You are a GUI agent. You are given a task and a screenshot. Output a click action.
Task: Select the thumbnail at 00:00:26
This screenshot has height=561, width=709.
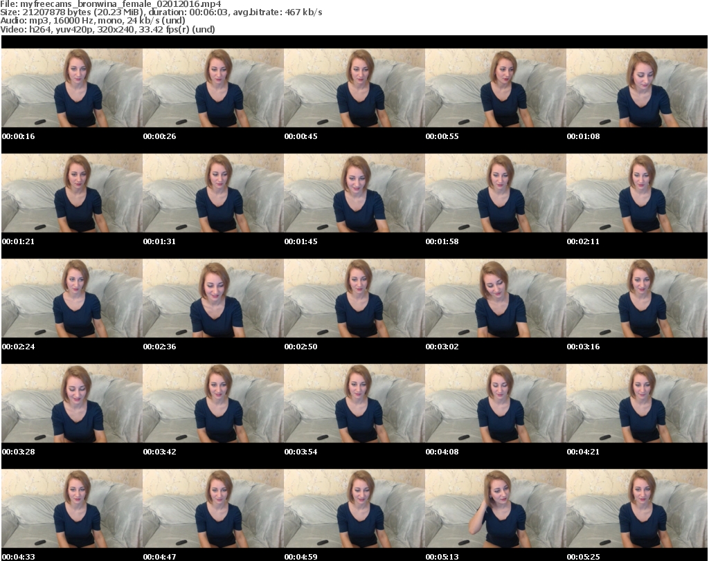click(x=213, y=88)
